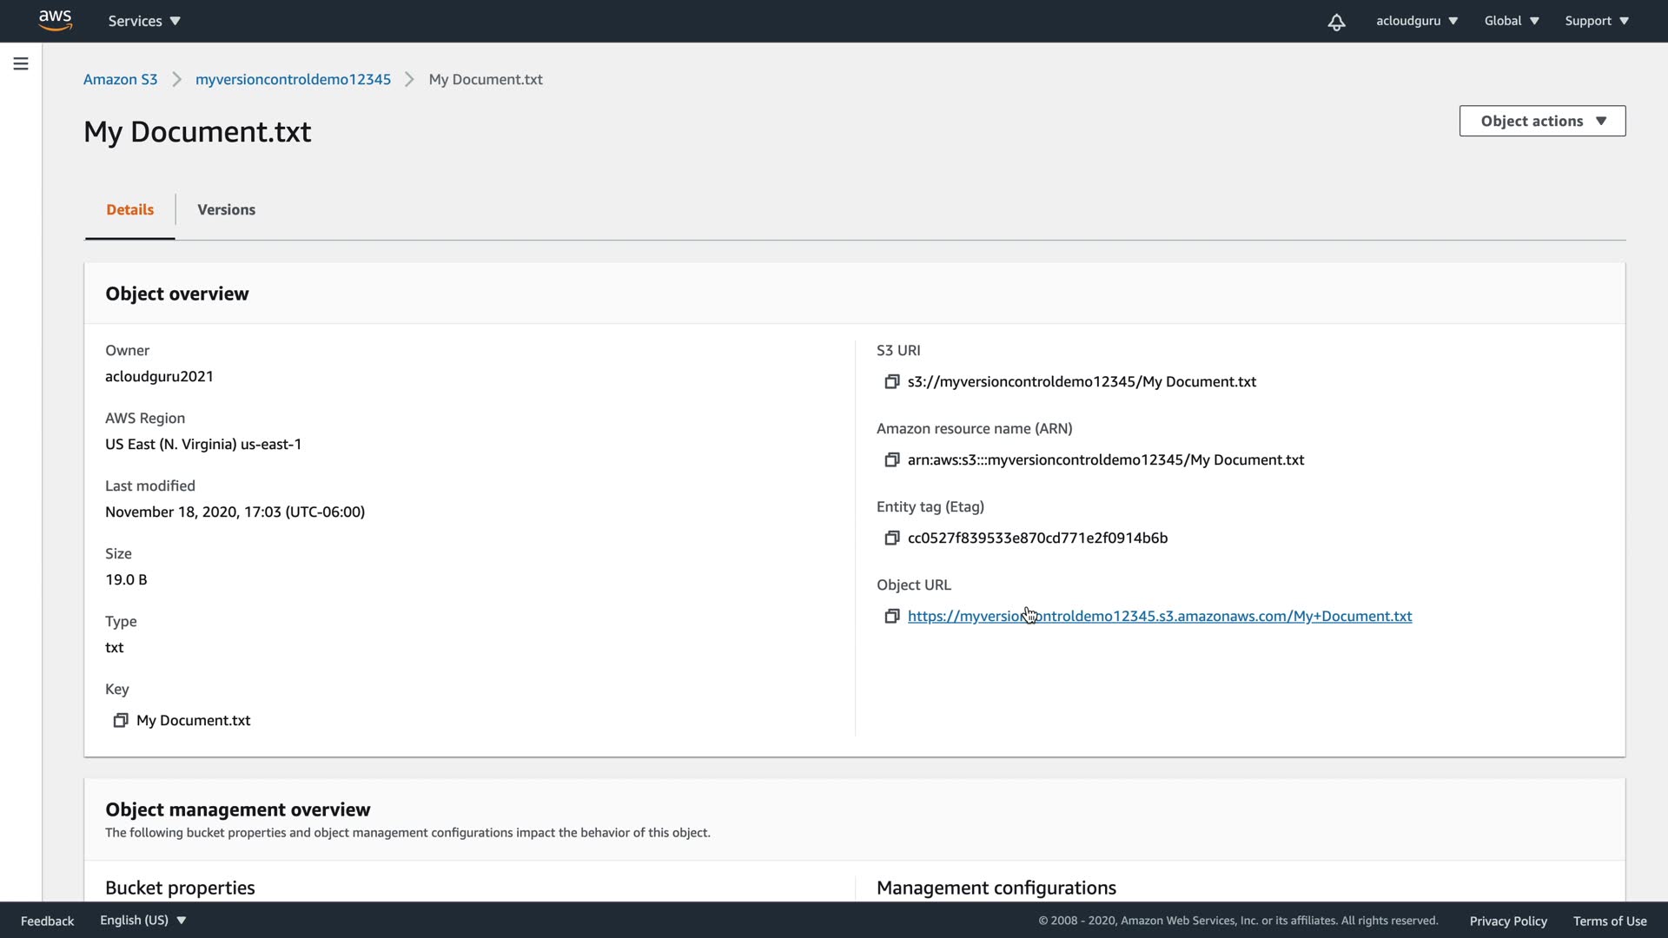The width and height of the screenshot is (1668, 938).
Task: Navigate to Amazon S3 breadcrumb link
Action: tap(120, 79)
